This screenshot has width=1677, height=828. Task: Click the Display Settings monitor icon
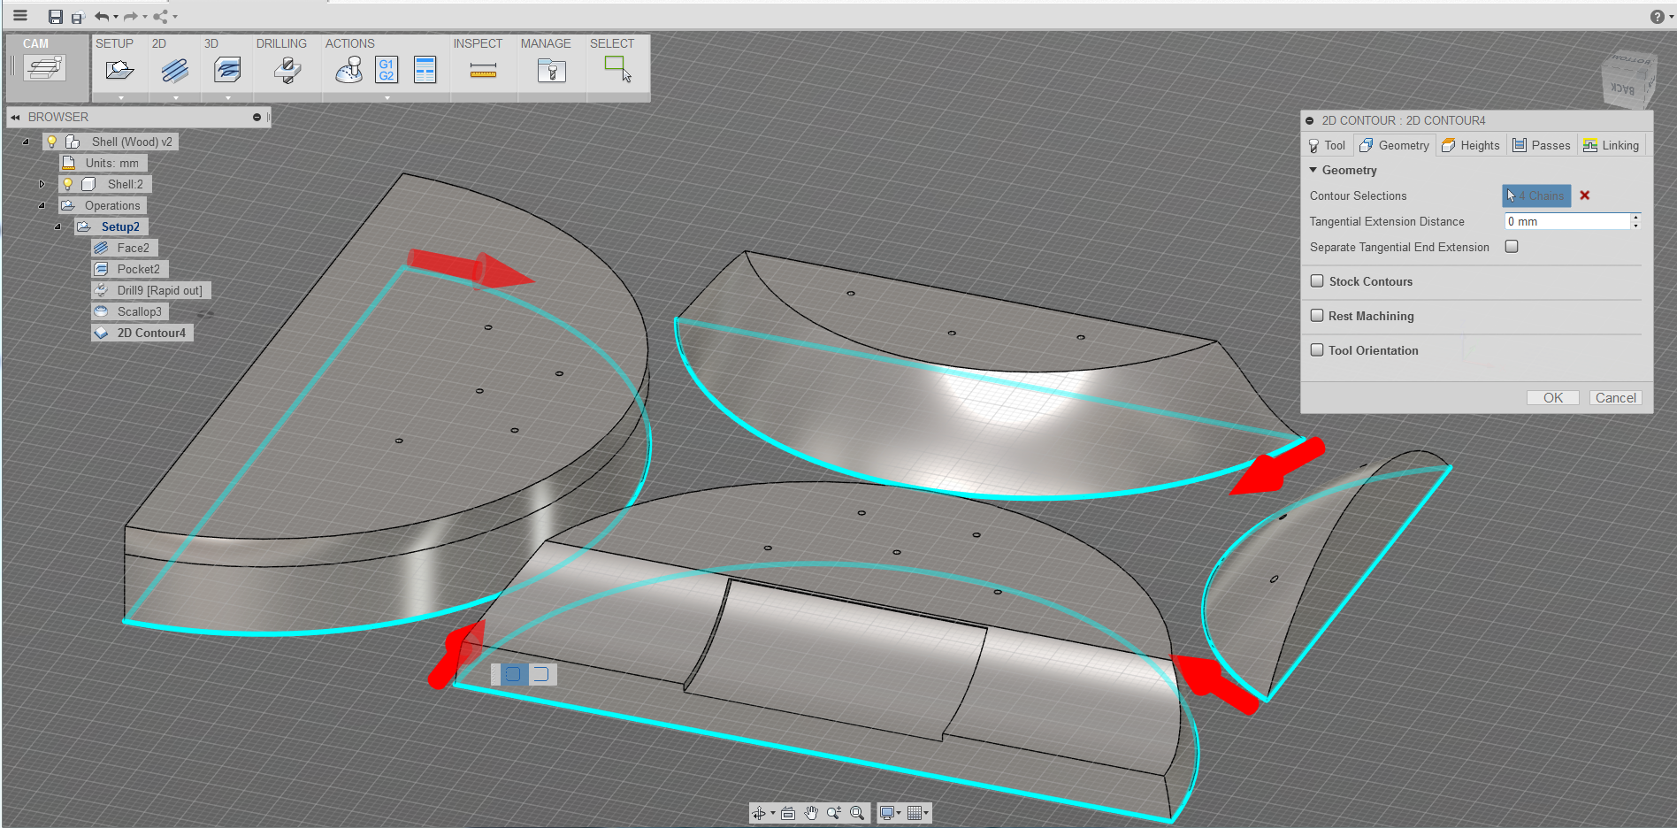tap(887, 813)
